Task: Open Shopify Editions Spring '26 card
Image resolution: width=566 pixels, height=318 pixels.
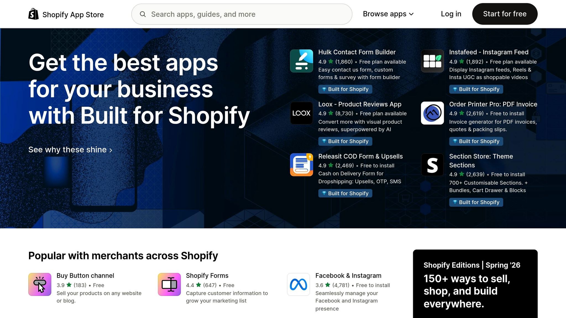Action: pyautogui.click(x=475, y=284)
